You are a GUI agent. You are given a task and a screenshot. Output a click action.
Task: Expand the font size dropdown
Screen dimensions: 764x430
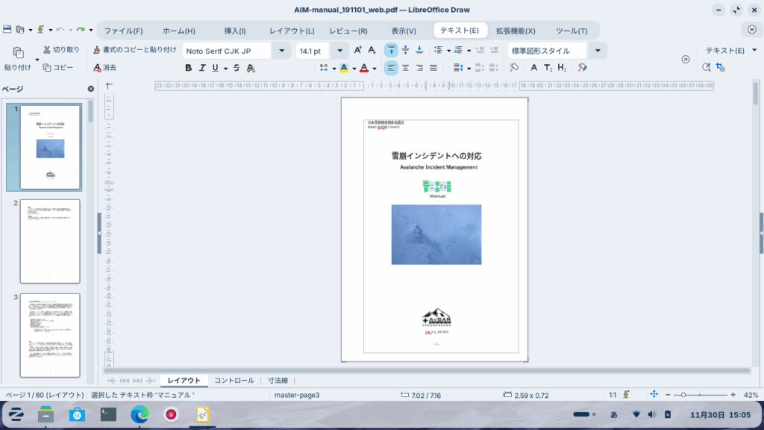point(340,51)
